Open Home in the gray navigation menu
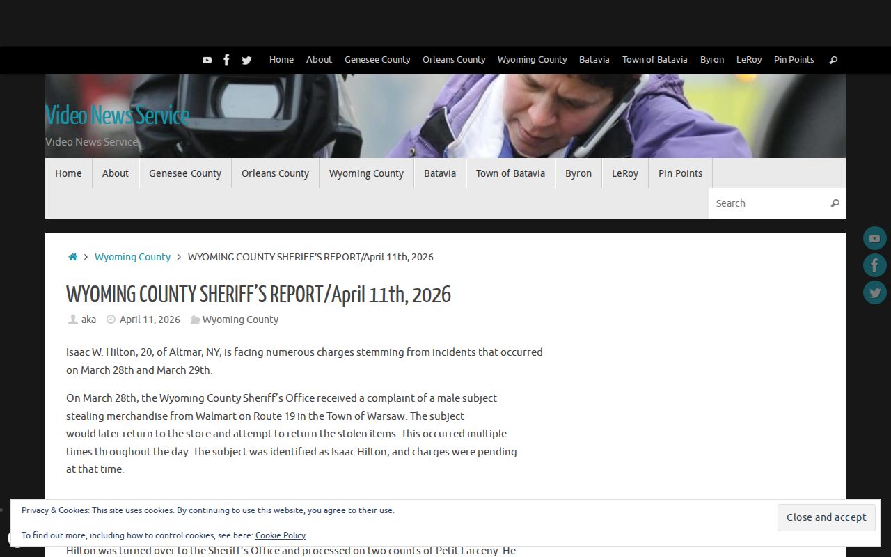This screenshot has height=557, width=891. [x=68, y=173]
